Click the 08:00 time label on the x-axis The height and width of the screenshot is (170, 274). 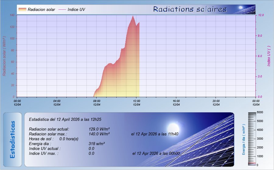click(97, 101)
